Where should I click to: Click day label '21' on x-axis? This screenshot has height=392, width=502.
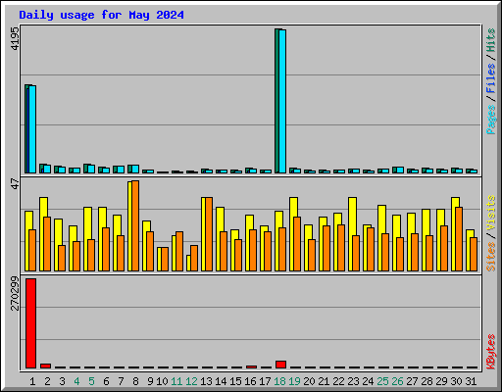(x=324, y=381)
